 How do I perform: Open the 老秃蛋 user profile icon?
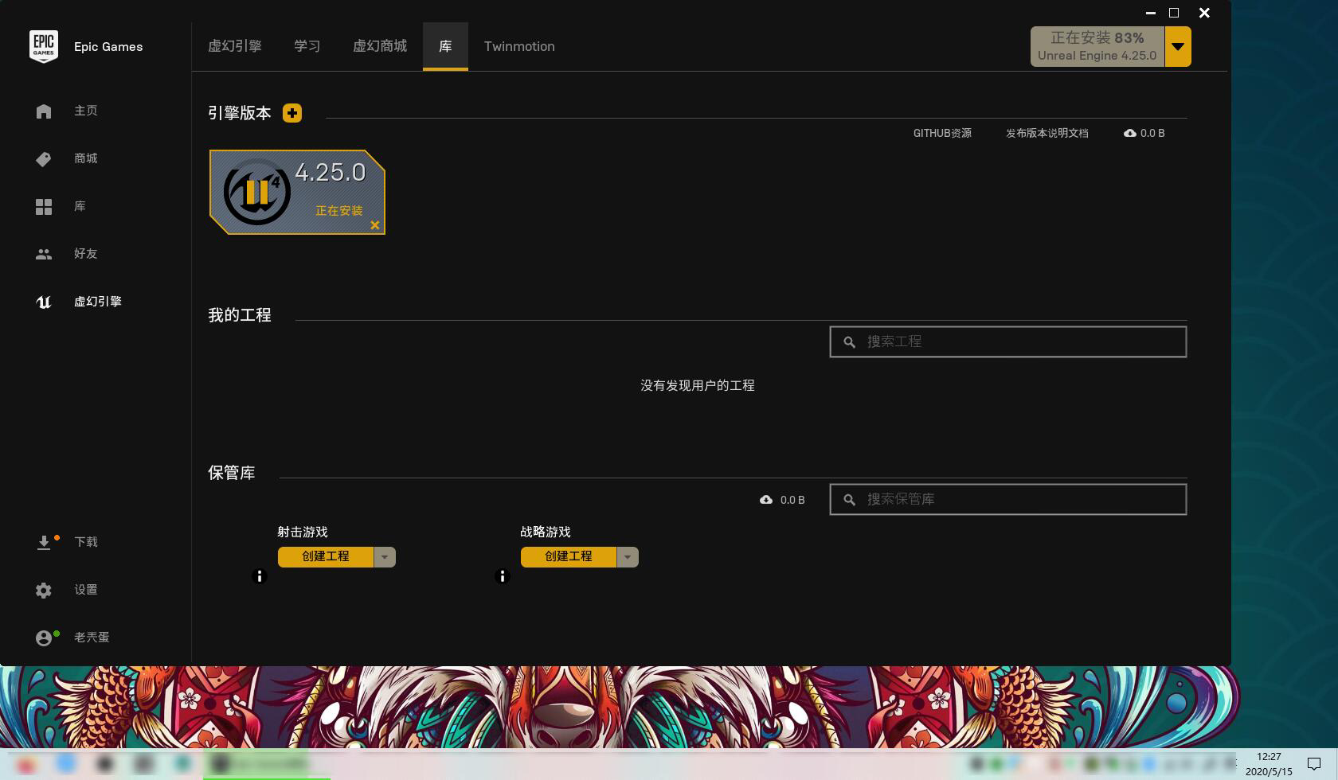click(x=43, y=637)
